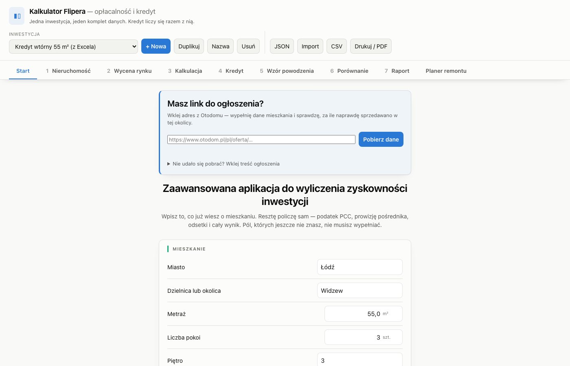Click the Nazwa button to rename
This screenshot has width=570, height=366.
click(x=221, y=46)
